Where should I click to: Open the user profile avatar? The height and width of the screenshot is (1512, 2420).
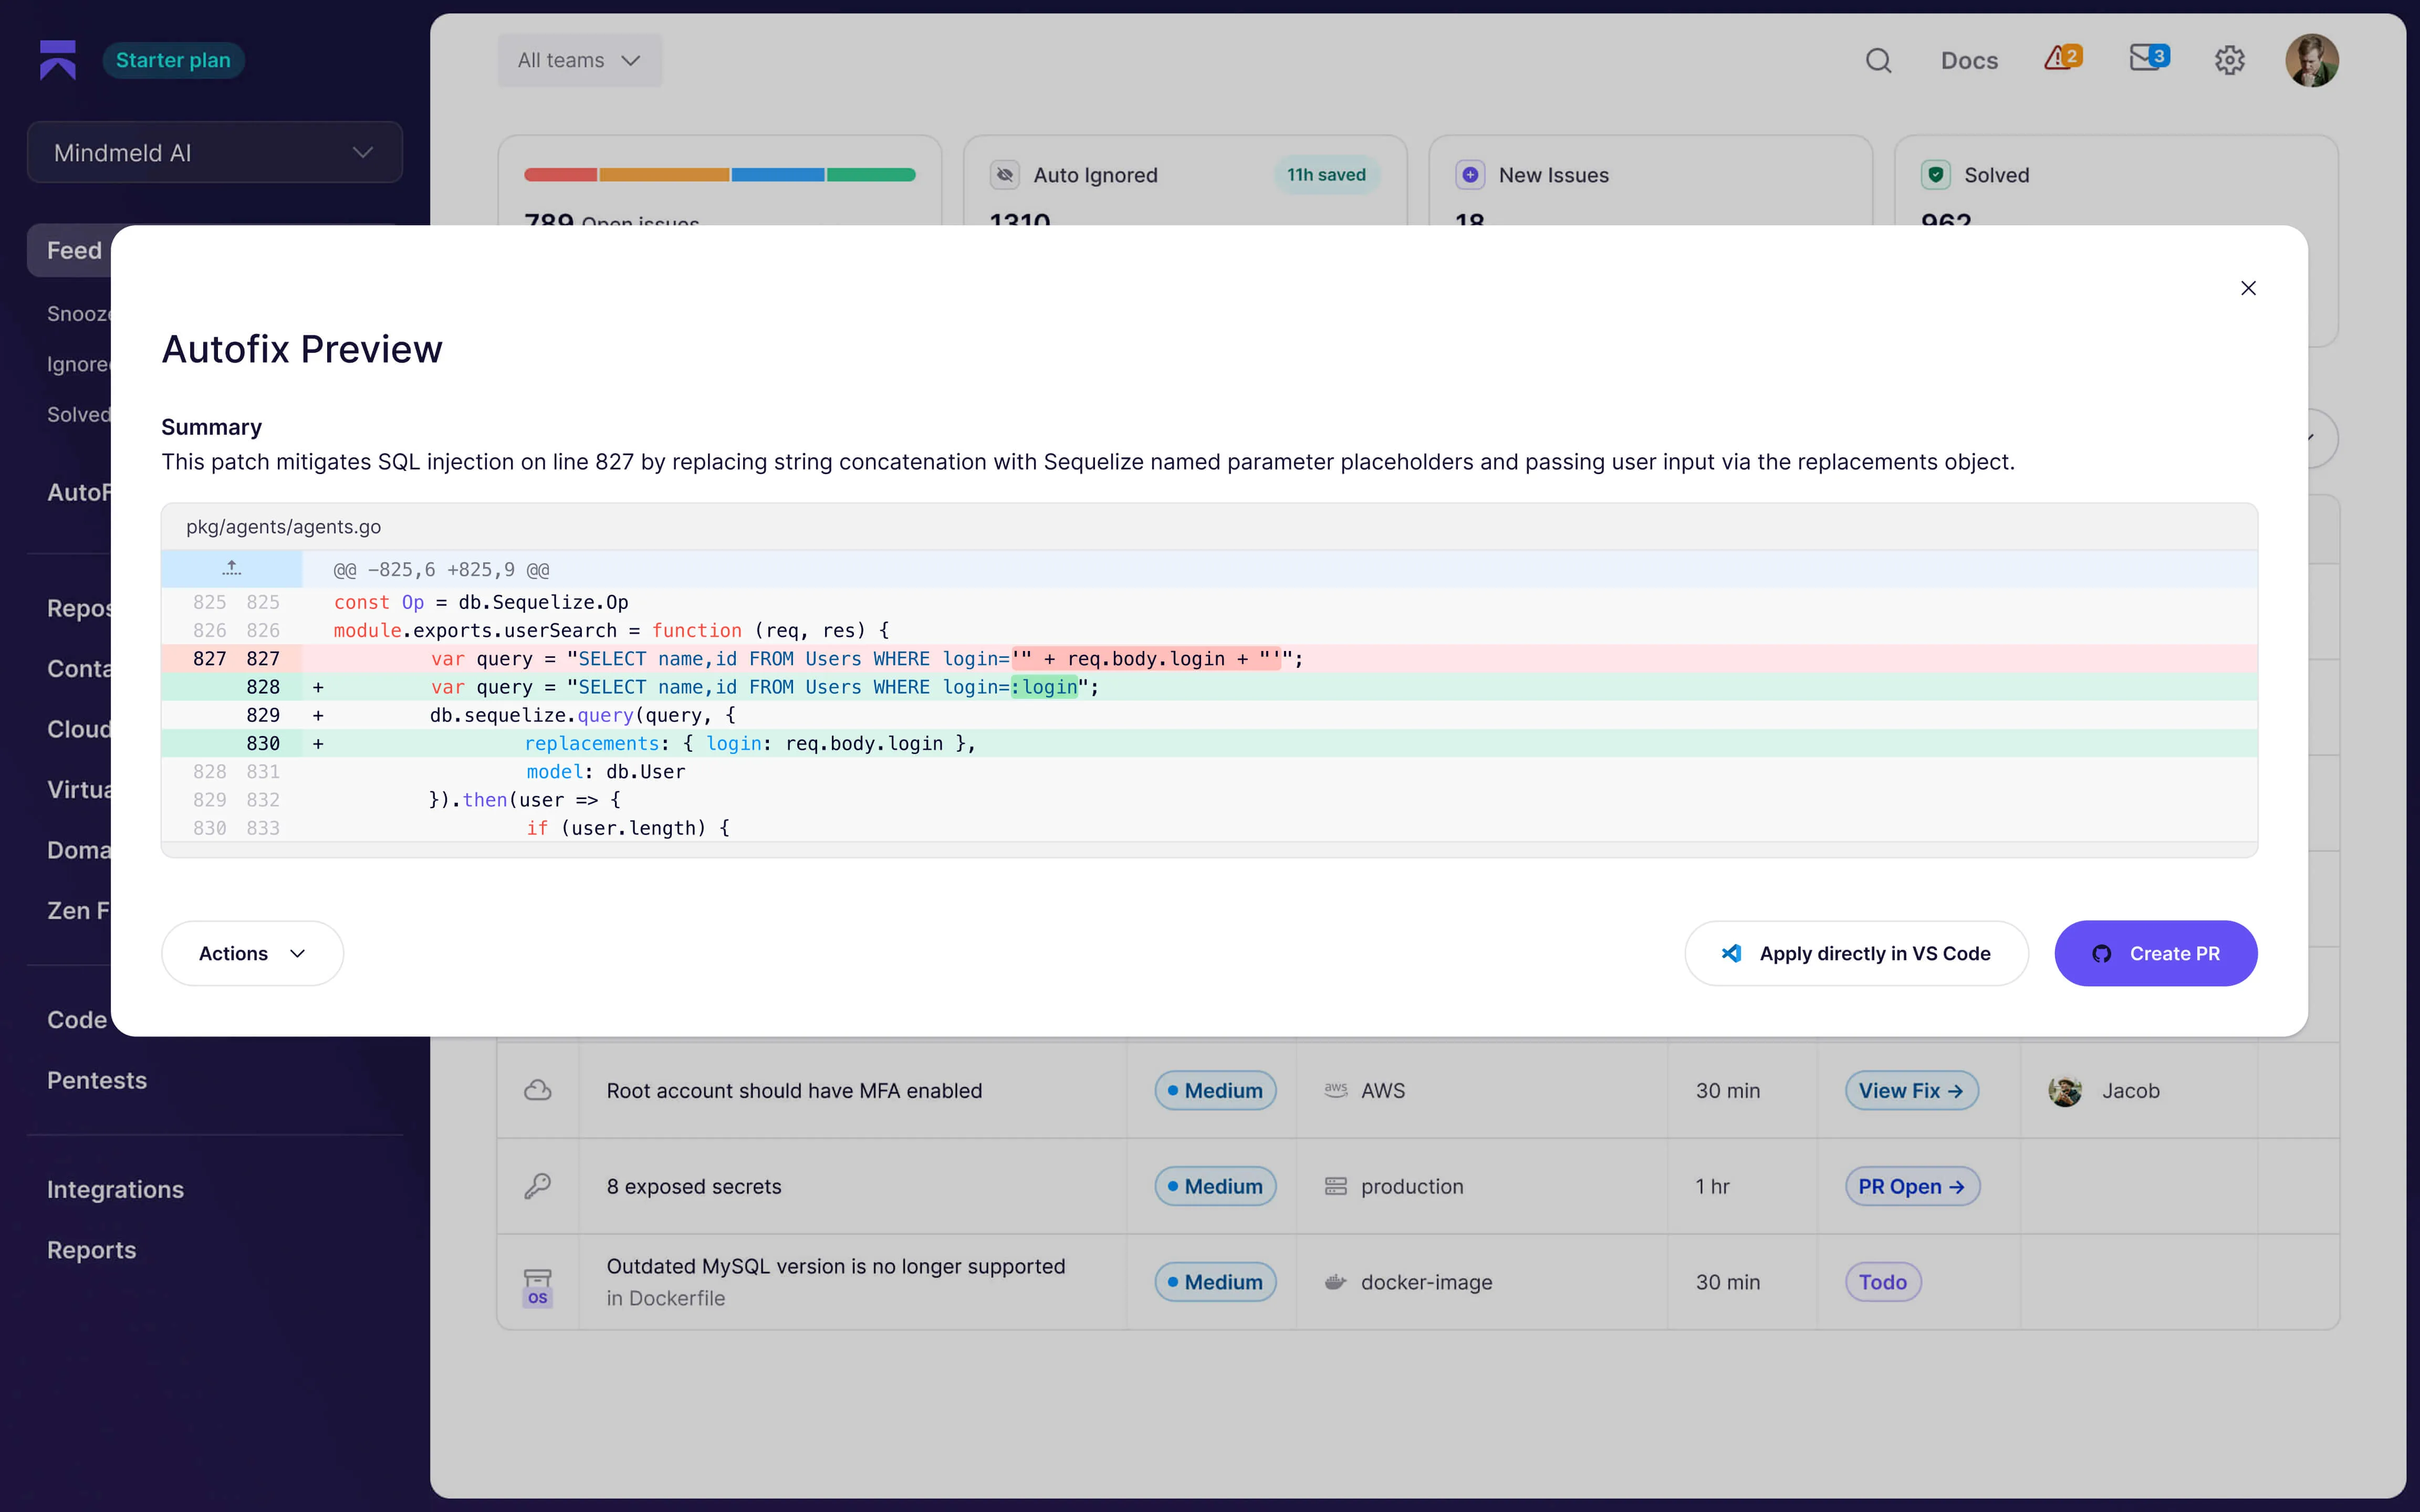pos(2313,60)
